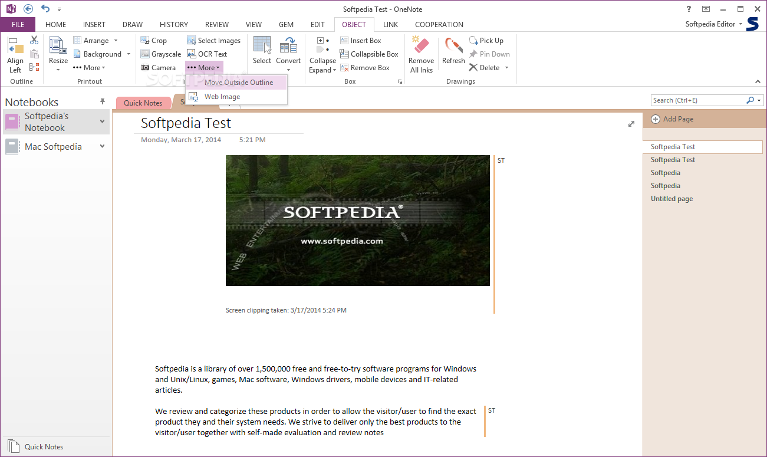767x457 pixels.
Task: Click the Pin Down drawing tool
Action: 489,54
